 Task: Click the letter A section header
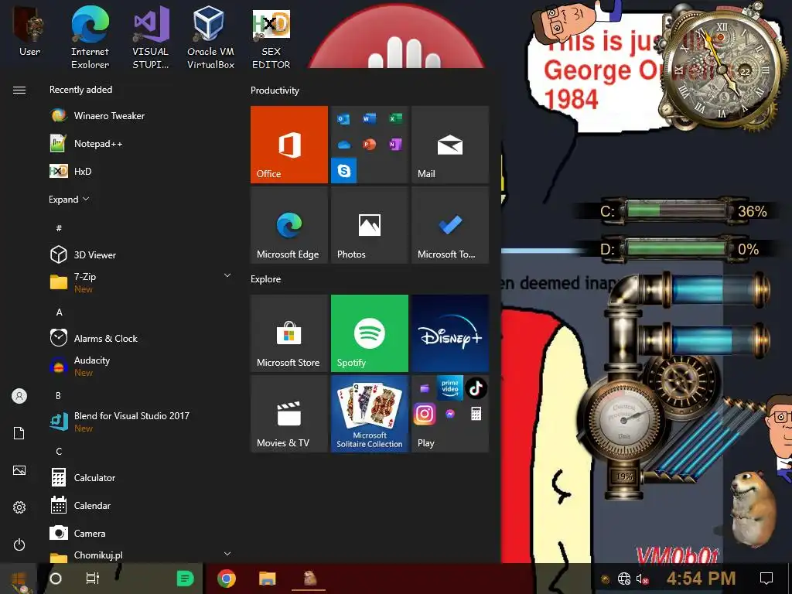pyautogui.click(x=59, y=312)
